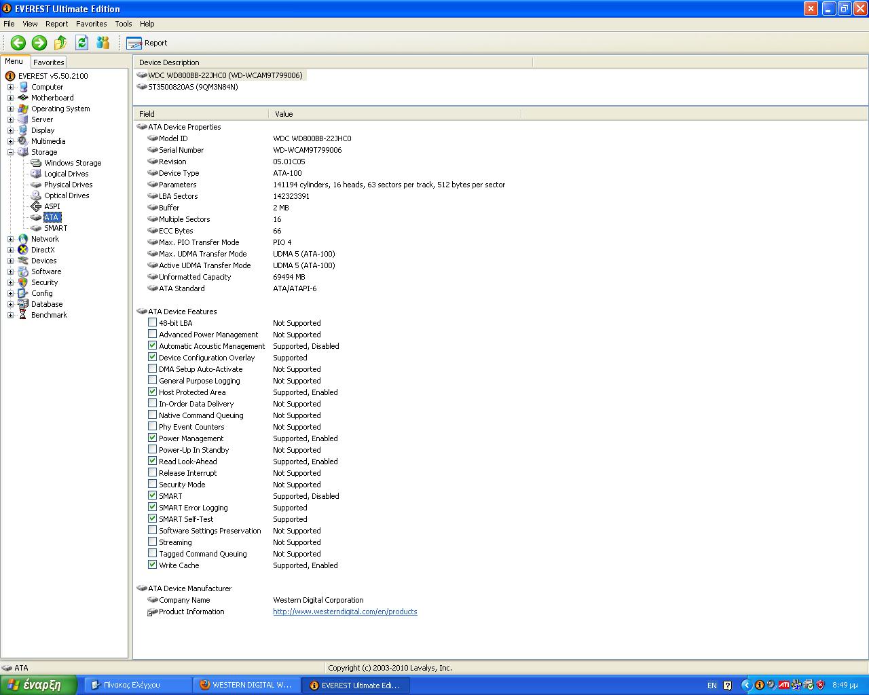Select the Benchmark hourglass icon
Image resolution: width=869 pixels, height=695 pixels.
coord(23,315)
